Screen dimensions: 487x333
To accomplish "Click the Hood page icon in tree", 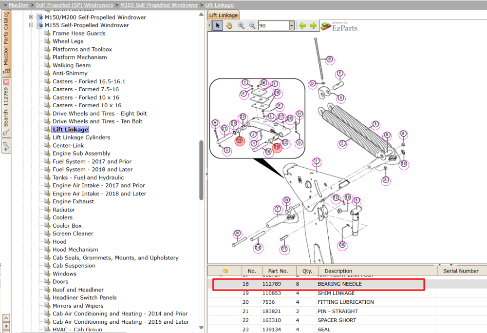I will pyautogui.click(x=47, y=241).
